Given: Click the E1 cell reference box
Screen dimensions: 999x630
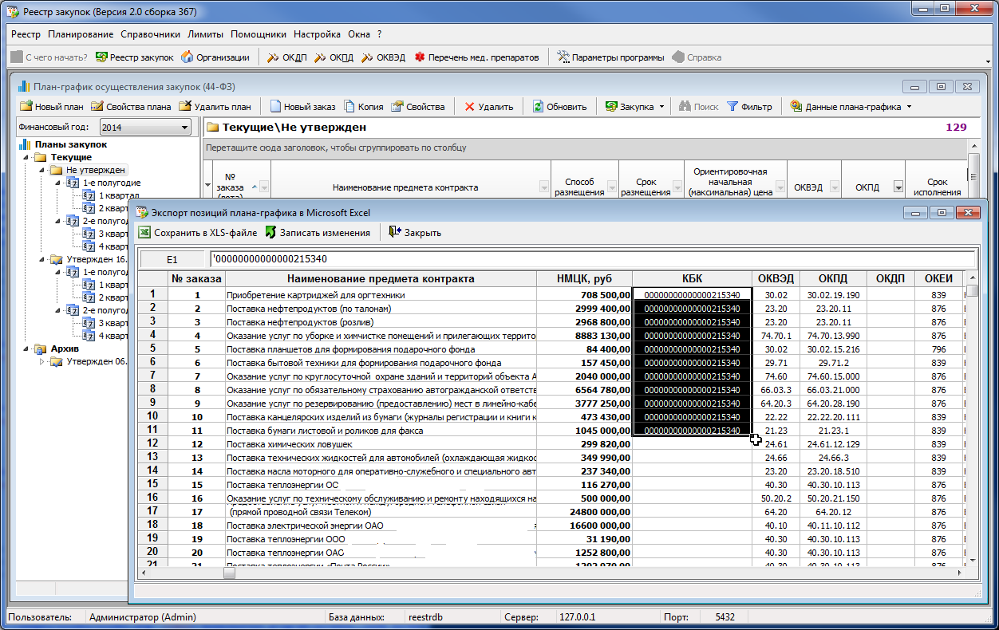Looking at the screenshot, I should [172, 259].
